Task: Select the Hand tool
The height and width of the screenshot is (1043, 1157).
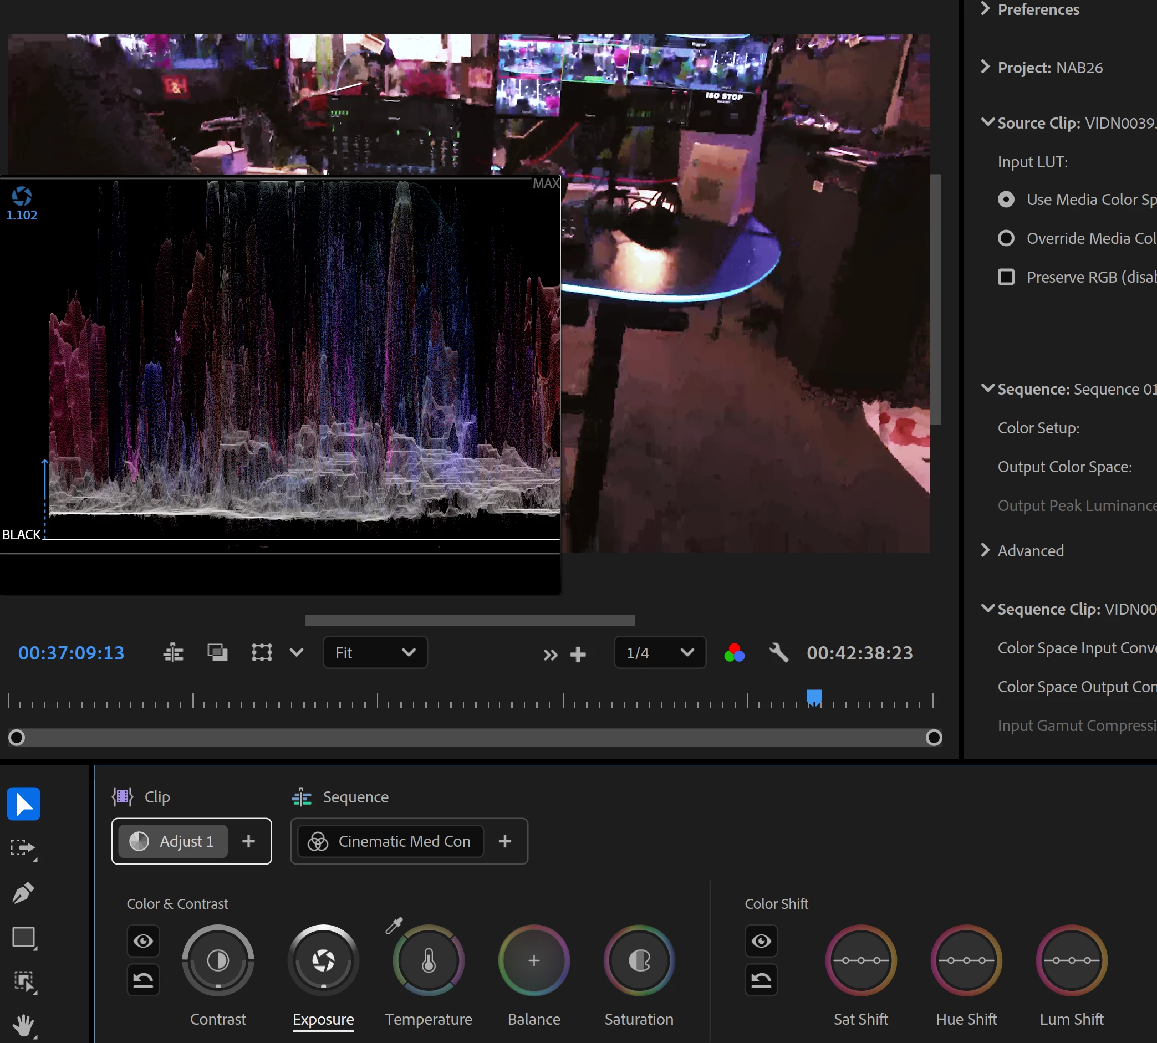Action: (x=23, y=1024)
